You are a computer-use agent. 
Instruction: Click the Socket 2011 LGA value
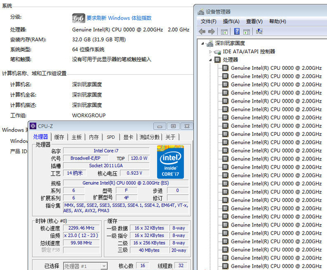106,166
